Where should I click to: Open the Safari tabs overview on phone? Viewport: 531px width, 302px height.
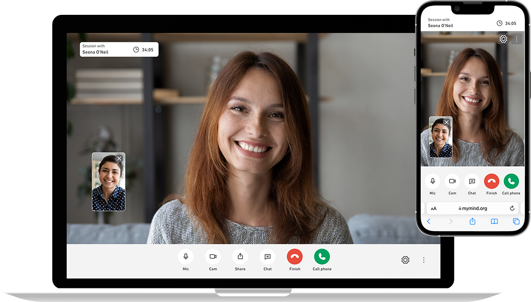click(x=516, y=222)
